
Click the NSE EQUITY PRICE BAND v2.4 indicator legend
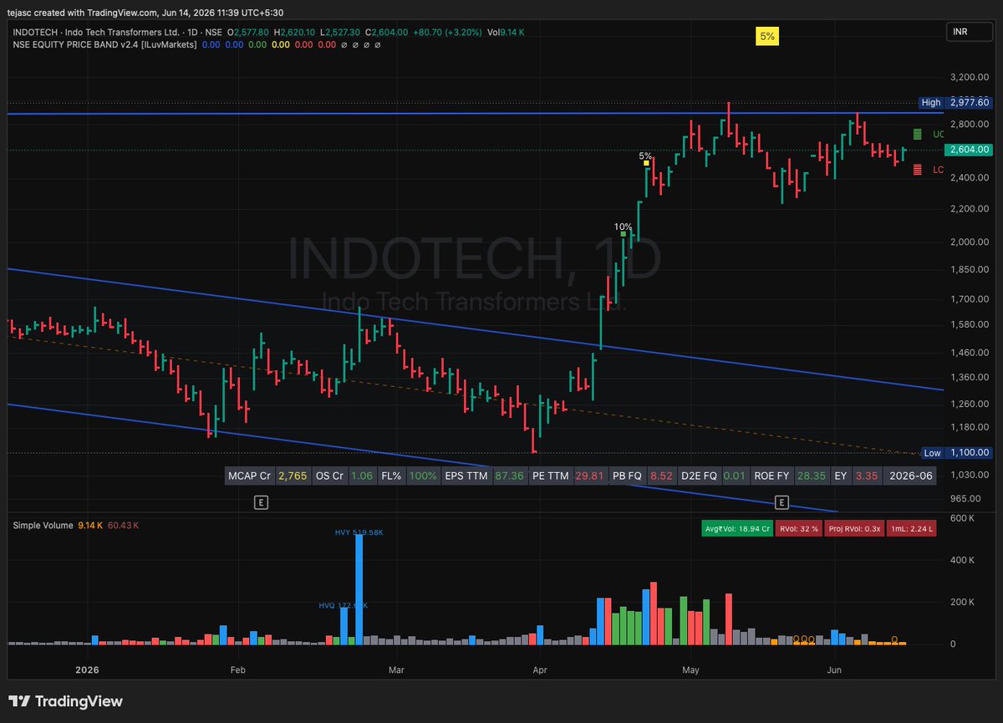[x=104, y=43]
